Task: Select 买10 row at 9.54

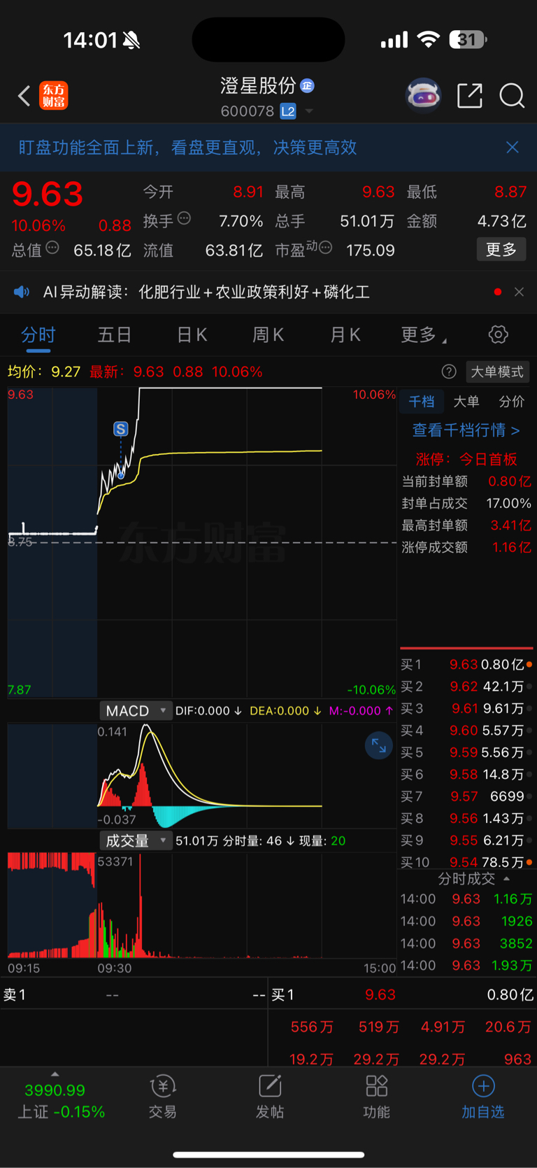Action: point(466,862)
